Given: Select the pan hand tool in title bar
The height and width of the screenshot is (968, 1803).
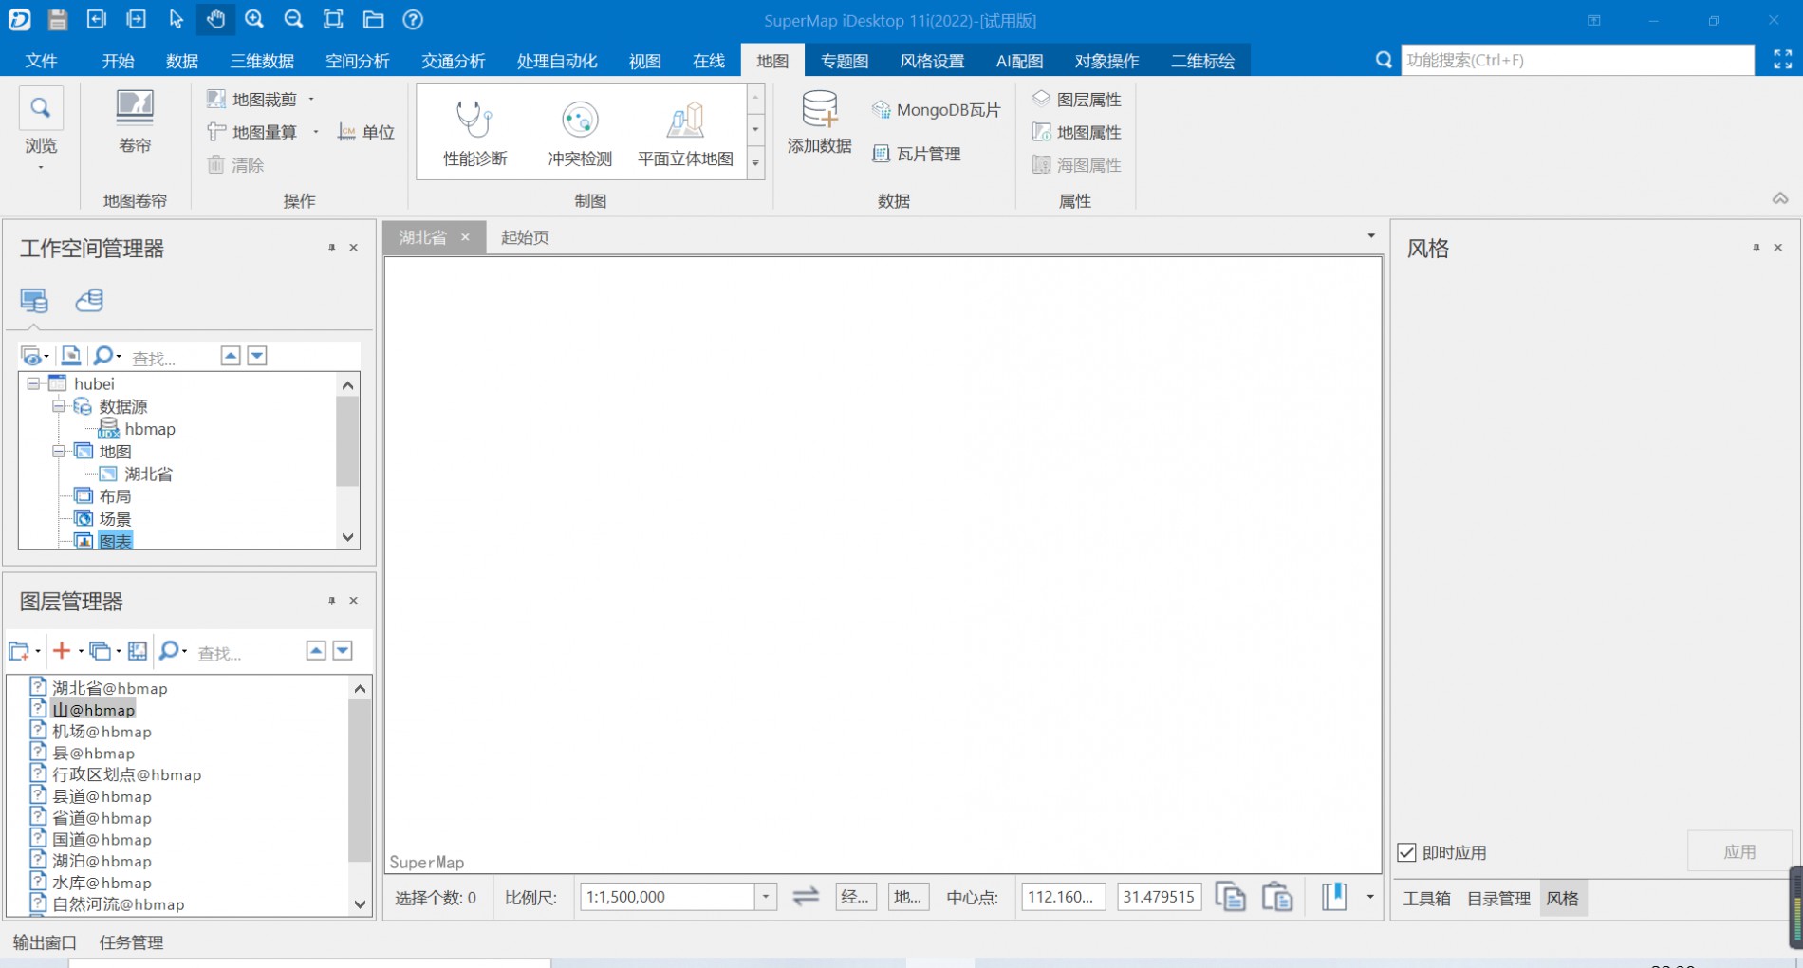Looking at the screenshot, I should [215, 19].
